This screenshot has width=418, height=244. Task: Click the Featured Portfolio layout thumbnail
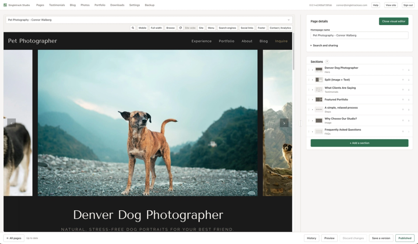pyautogui.click(x=319, y=100)
